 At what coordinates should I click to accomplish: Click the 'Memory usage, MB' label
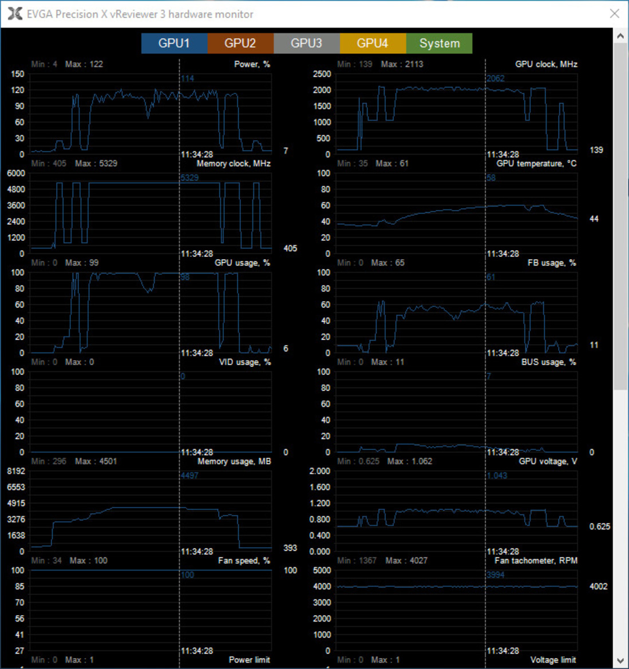234,462
